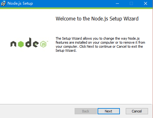Click the grayed-out maximize button
Viewport: 153px width, 118px height.
pyautogui.click(x=131, y=3)
